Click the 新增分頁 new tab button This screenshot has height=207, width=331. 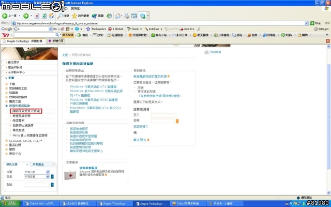[x=56, y=41]
